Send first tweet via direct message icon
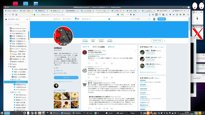The width and height of the screenshot is (205, 115). pos(112,63)
